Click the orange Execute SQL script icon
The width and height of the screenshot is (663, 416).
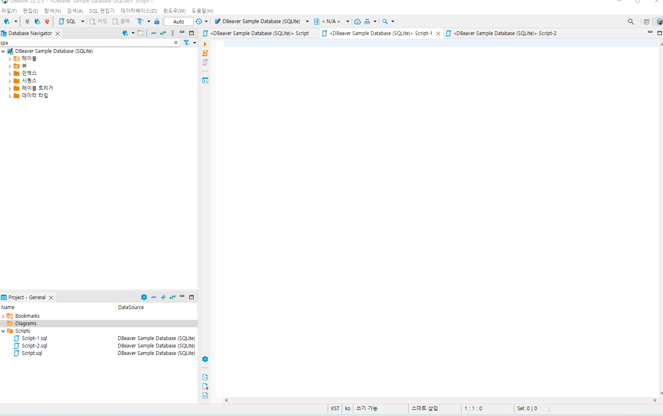205,53
